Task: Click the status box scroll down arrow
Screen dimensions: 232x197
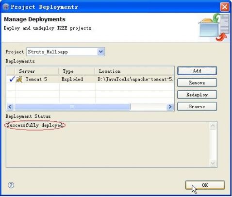Action: [x=213, y=163]
